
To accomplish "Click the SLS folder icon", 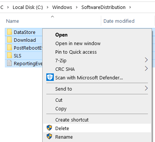I will point(9,56).
